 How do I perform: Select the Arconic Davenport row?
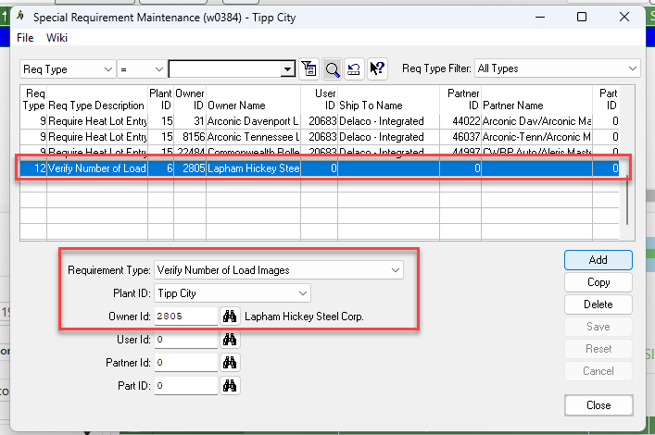320,121
